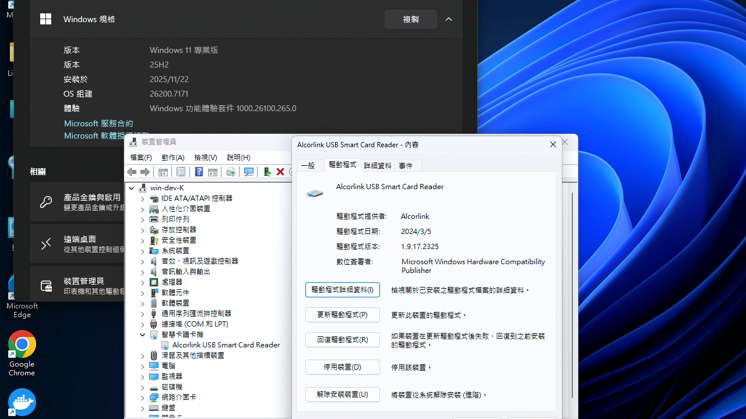746x419 pixels.
Task: Click the Help icon in Device Manager toolbar
Action: tap(199, 172)
